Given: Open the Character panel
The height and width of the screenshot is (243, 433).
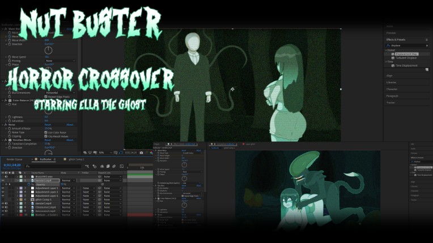Looking at the screenshot, I should pos(392,89).
